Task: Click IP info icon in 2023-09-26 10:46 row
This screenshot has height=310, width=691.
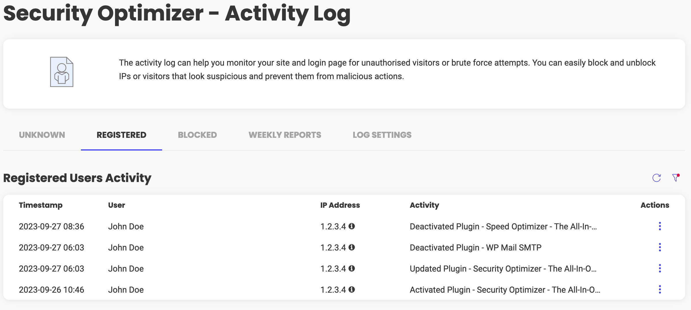Action: point(352,289)
